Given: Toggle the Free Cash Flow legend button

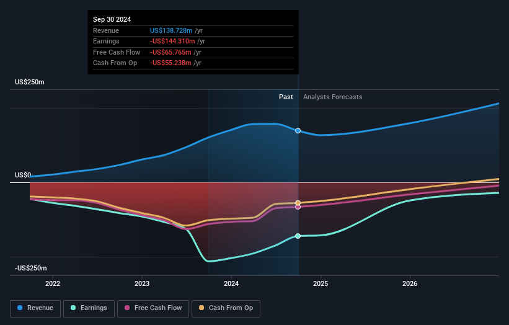Looking at the screenshot, I should pyautogui.click(x=153, y=308).
